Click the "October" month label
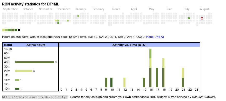The image size is (226, 101). (28, 9)
